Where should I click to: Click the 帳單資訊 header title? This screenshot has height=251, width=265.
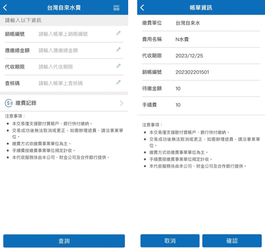click(x=201, y=8)
